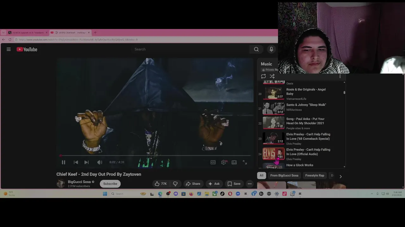Click the YouTube search magnifier button
The image size is (405, 227).
[x=256, y=49]
